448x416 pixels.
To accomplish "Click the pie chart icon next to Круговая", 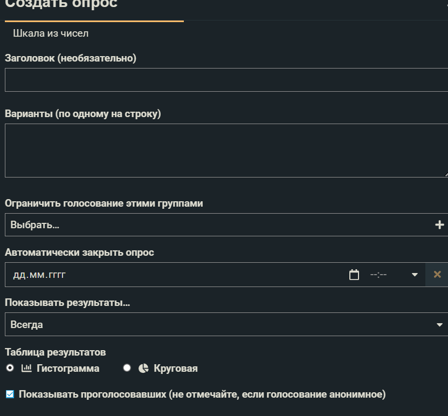I will (143, 368).
